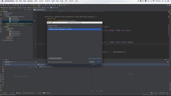The width and height of the screenshot is (171, 96).
Task: Click the Paste toolbar icon
Action: pyautogui.click(x=18, y=5)
